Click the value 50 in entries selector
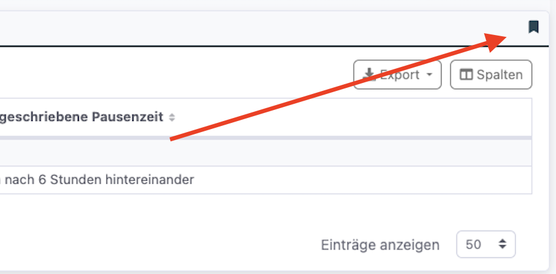 click(473, 245)
